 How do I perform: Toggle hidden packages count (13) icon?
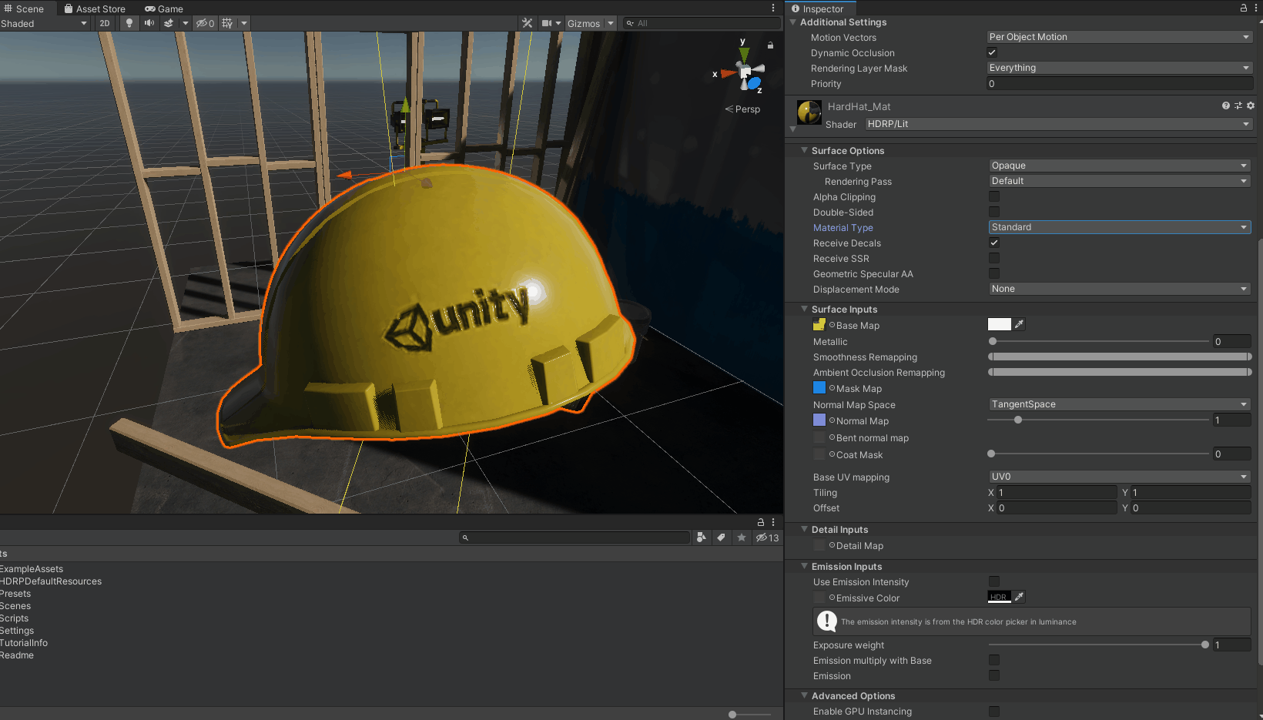(x=767, y=537)
